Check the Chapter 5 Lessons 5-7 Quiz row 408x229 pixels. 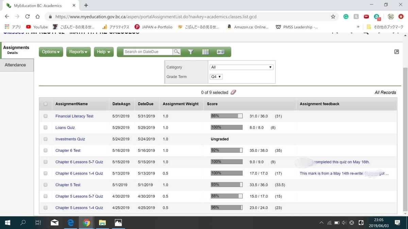[46, 196]
